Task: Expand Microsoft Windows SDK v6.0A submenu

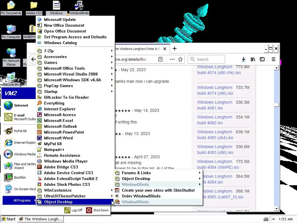Action: click(75, 80)
